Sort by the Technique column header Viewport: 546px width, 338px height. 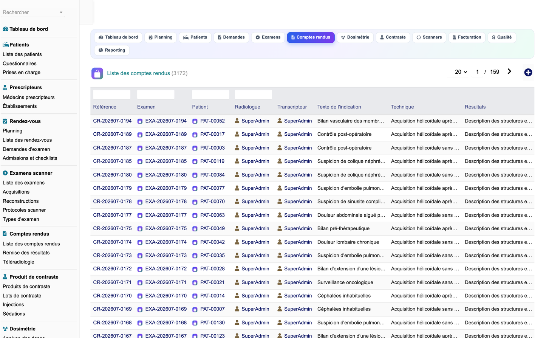pos(402,107)
